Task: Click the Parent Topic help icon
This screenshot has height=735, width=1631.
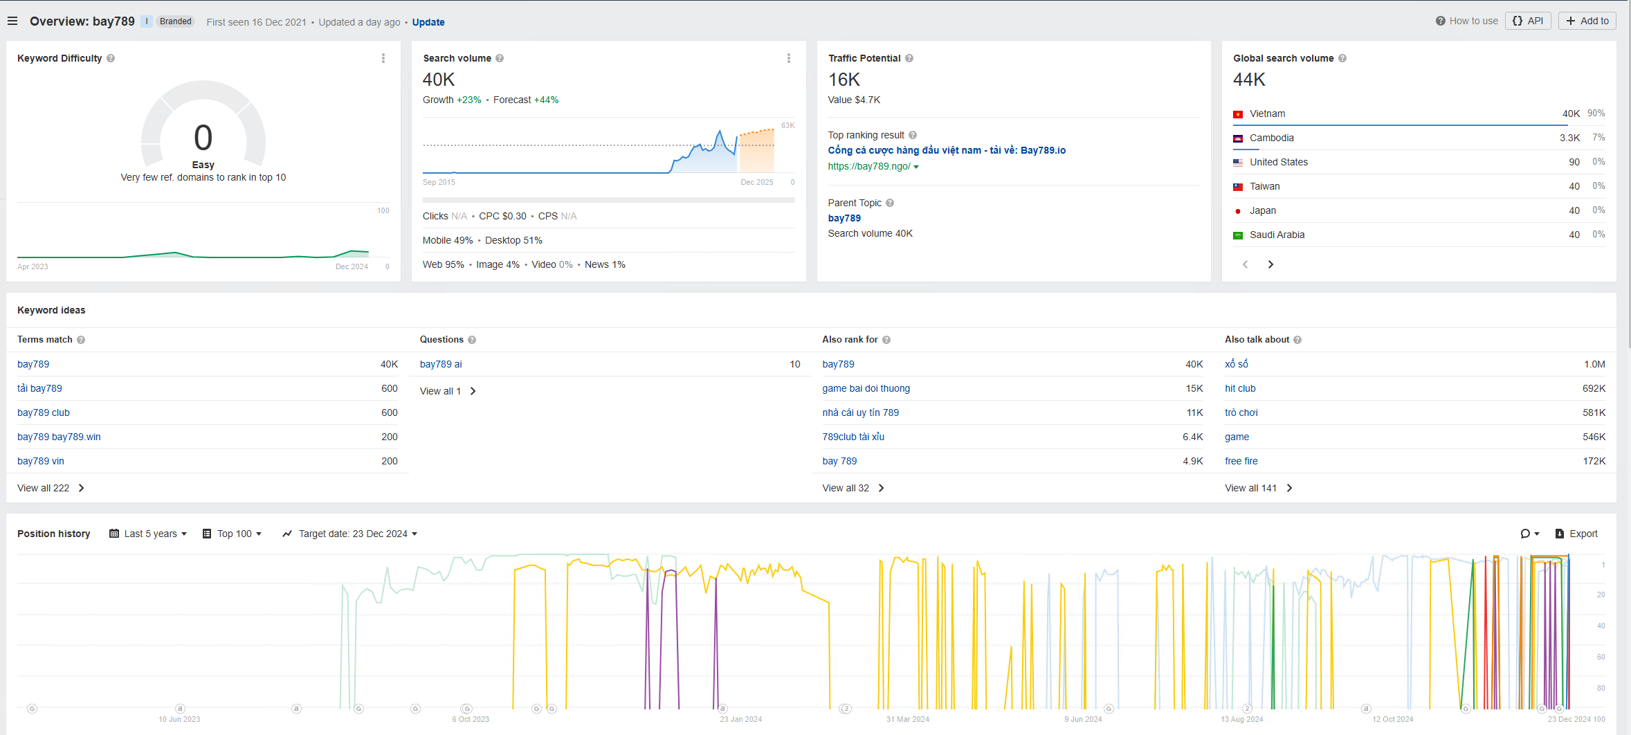Action: (890, 203)
